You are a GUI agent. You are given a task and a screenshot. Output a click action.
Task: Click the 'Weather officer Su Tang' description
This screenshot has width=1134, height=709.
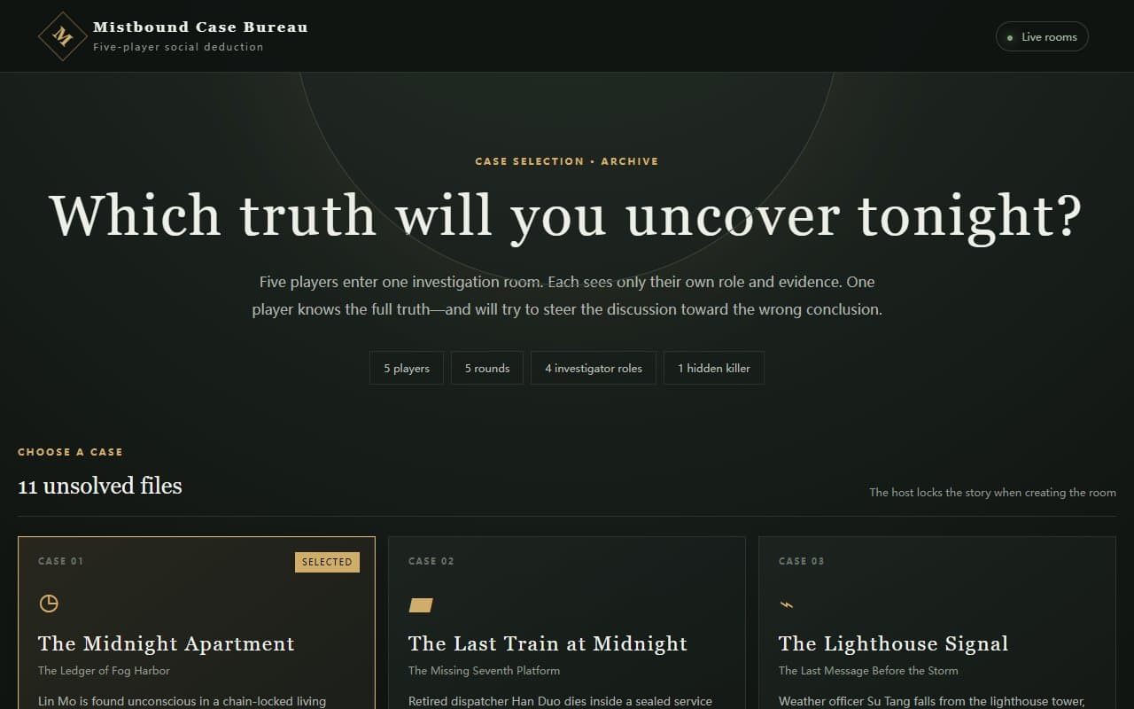tap(931, 701)
